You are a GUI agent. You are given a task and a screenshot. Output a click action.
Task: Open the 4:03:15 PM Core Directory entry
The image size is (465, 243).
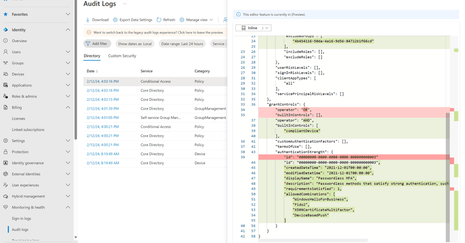pyautogui.click(x=155, y=99)
